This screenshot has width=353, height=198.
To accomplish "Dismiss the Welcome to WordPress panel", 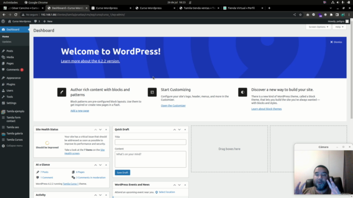I will pyautogui.click(x=336, y=42).
